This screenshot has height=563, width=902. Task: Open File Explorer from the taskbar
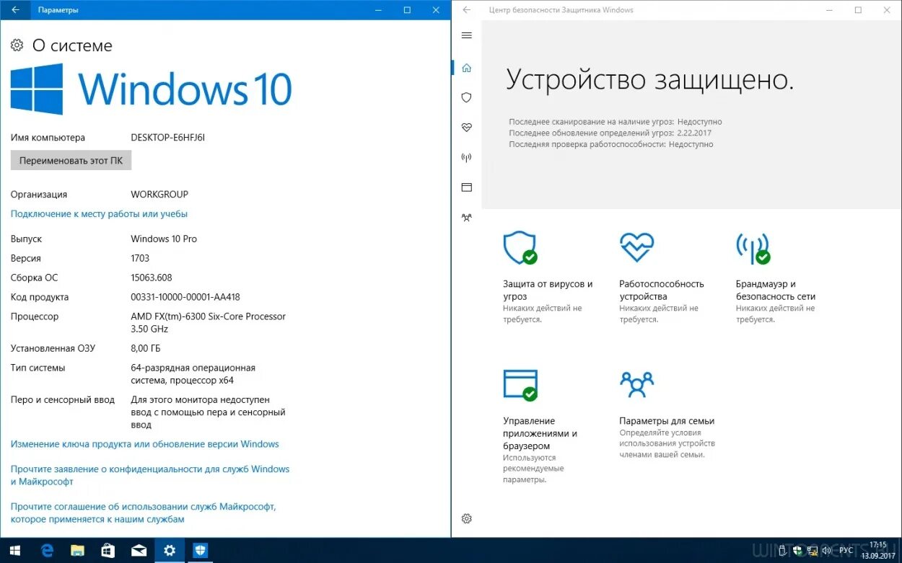pyautogui.click(x=77, y=550)
